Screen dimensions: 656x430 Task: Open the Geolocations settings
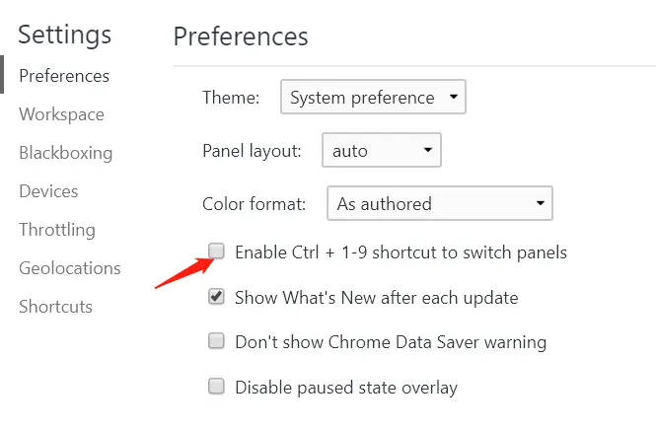(69, 268)
